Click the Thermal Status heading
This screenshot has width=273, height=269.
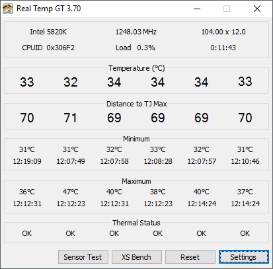(x=136, y=223)
